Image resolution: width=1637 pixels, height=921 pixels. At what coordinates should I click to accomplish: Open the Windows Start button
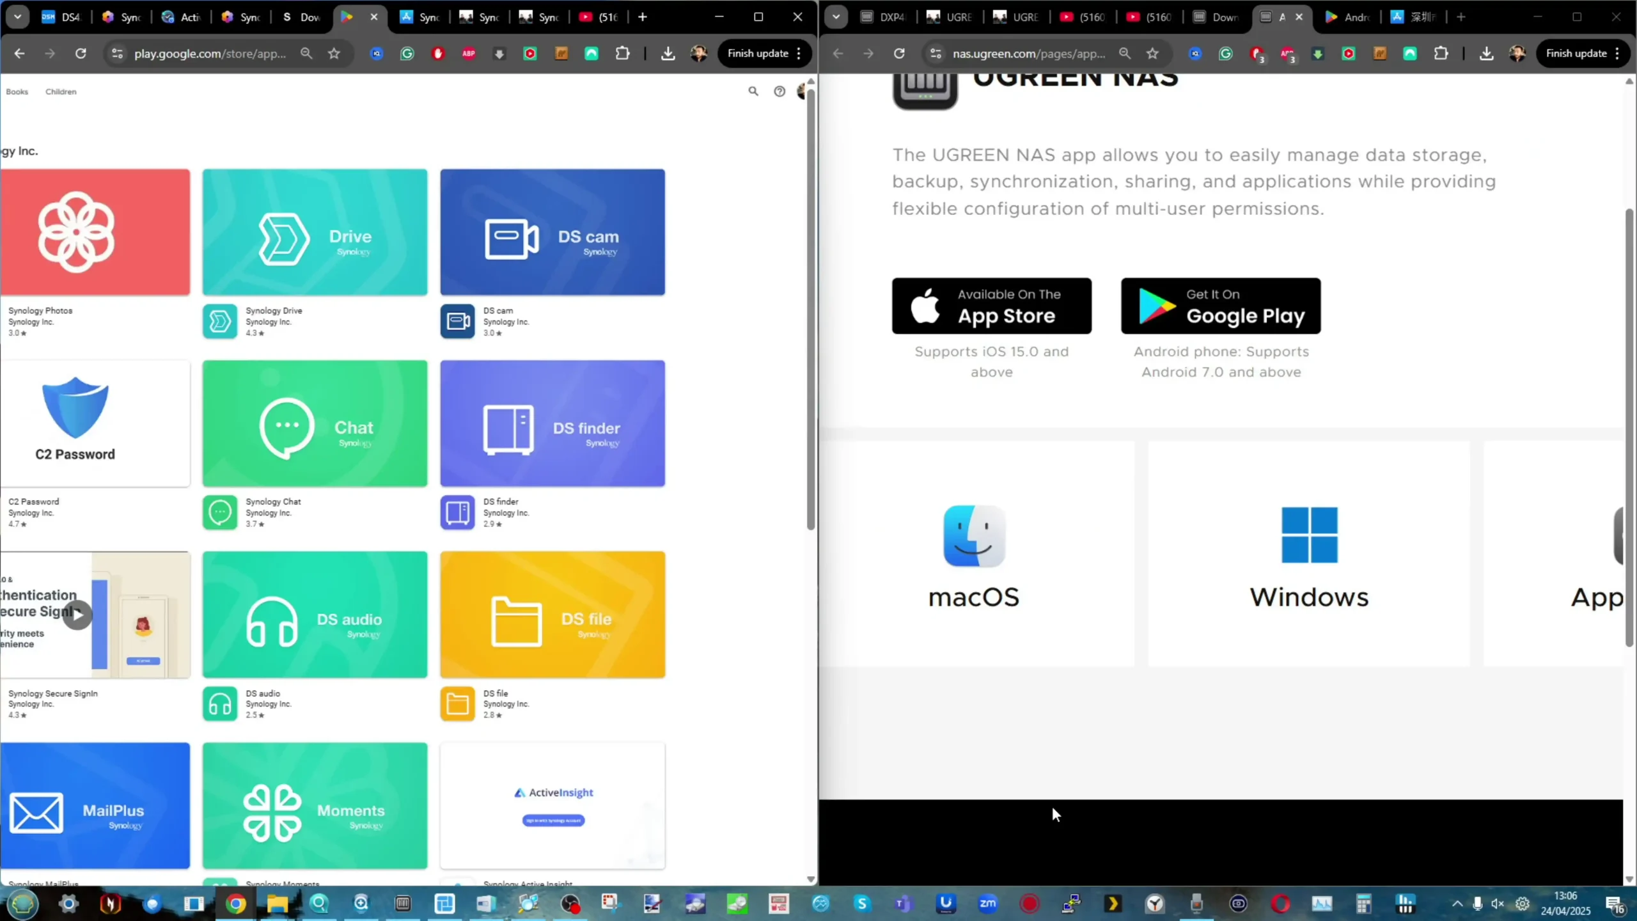(x=22, y=904)
